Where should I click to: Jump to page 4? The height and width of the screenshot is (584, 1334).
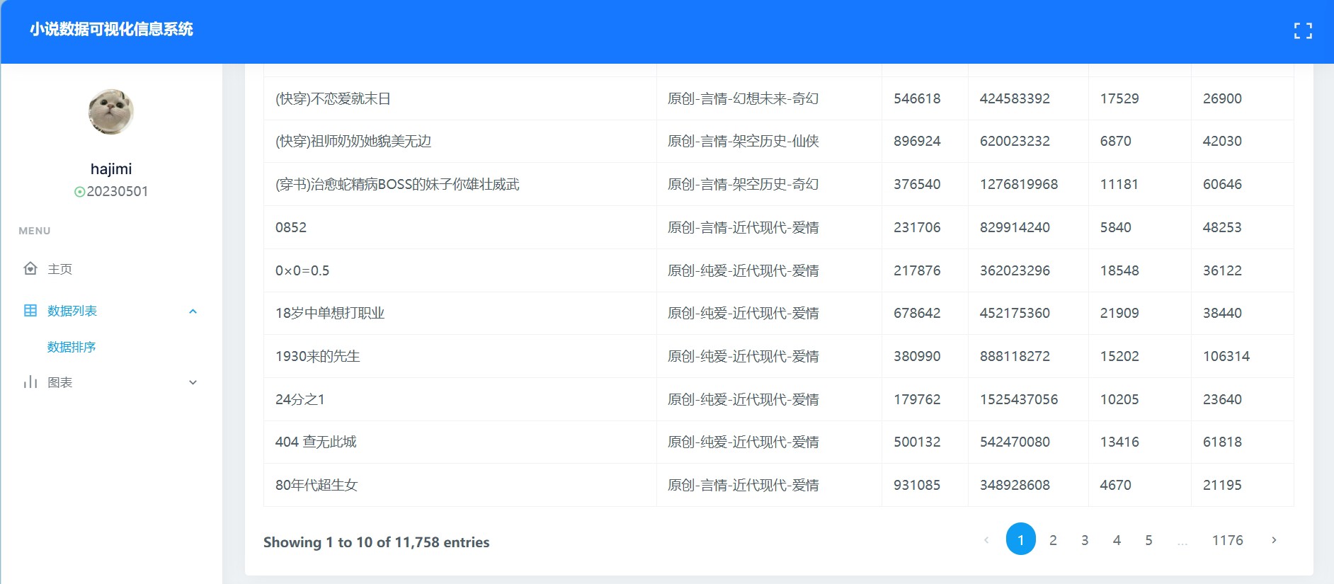(1117, 540)
